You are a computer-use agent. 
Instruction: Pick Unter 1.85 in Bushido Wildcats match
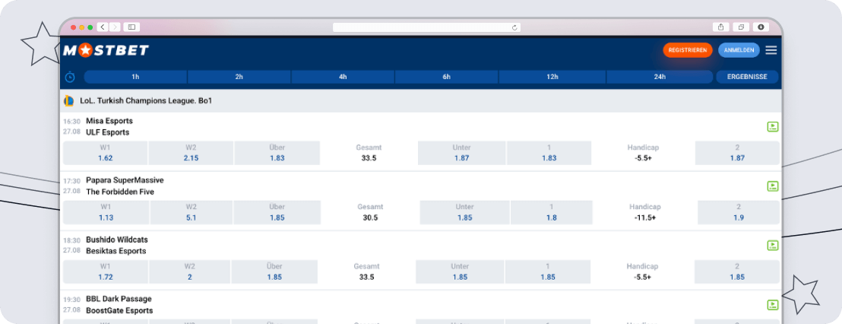pyautogui.click(x=460, y=272)
